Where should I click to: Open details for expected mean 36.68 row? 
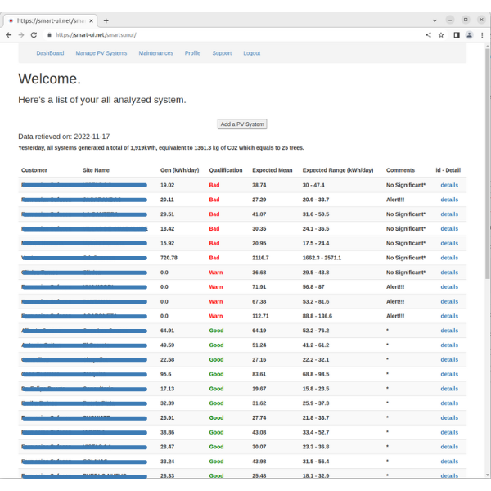click(449, 273)
